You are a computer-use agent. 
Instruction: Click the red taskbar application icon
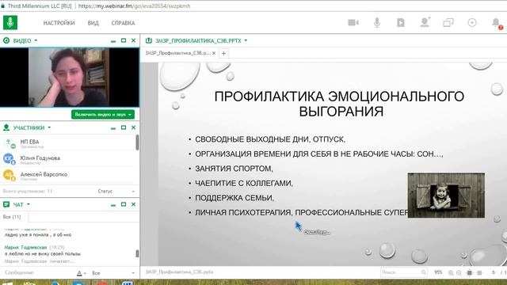coord(102,283)
